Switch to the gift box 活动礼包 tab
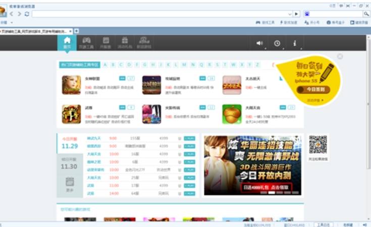 (125, 43)
